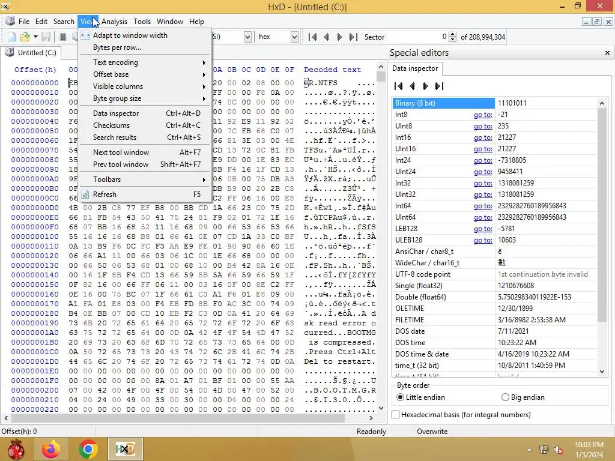Go to next sector in toolbar

pos(340,37)
